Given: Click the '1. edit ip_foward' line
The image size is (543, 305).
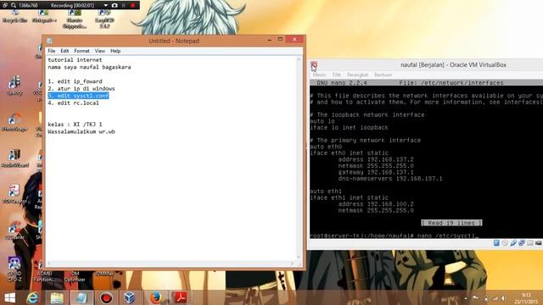Looking at the screenshot, I should 76,81.
